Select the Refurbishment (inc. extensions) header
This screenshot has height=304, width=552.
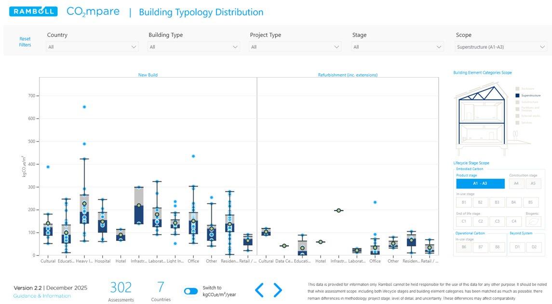click(348, 75)
